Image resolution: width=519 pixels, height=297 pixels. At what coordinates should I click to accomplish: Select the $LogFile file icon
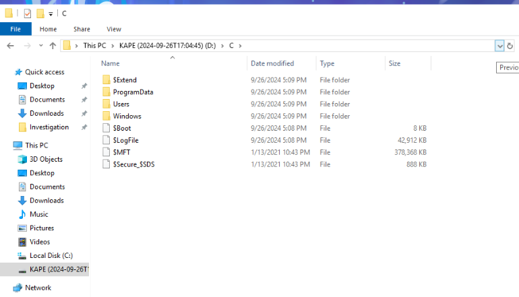point(106,140)
